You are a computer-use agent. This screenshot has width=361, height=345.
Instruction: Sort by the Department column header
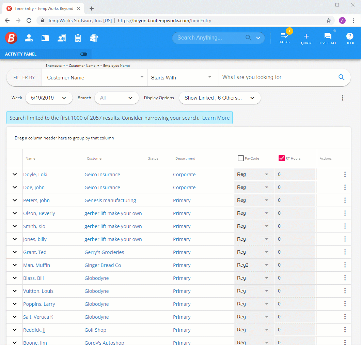pyautogui.click(x=185, y=158)
